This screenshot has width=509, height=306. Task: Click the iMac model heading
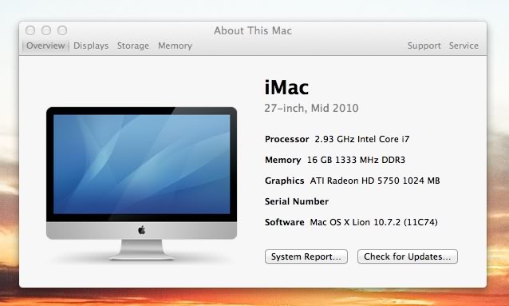pyautogui.click(x=286, y=87)
